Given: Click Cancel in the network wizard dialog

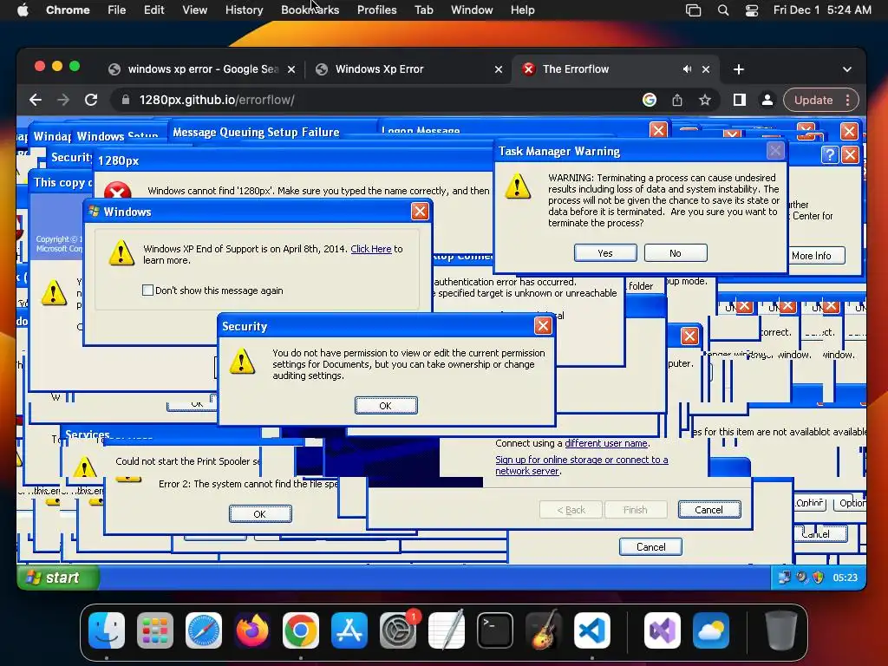Looking at the screenshot, I should point(709,510).
